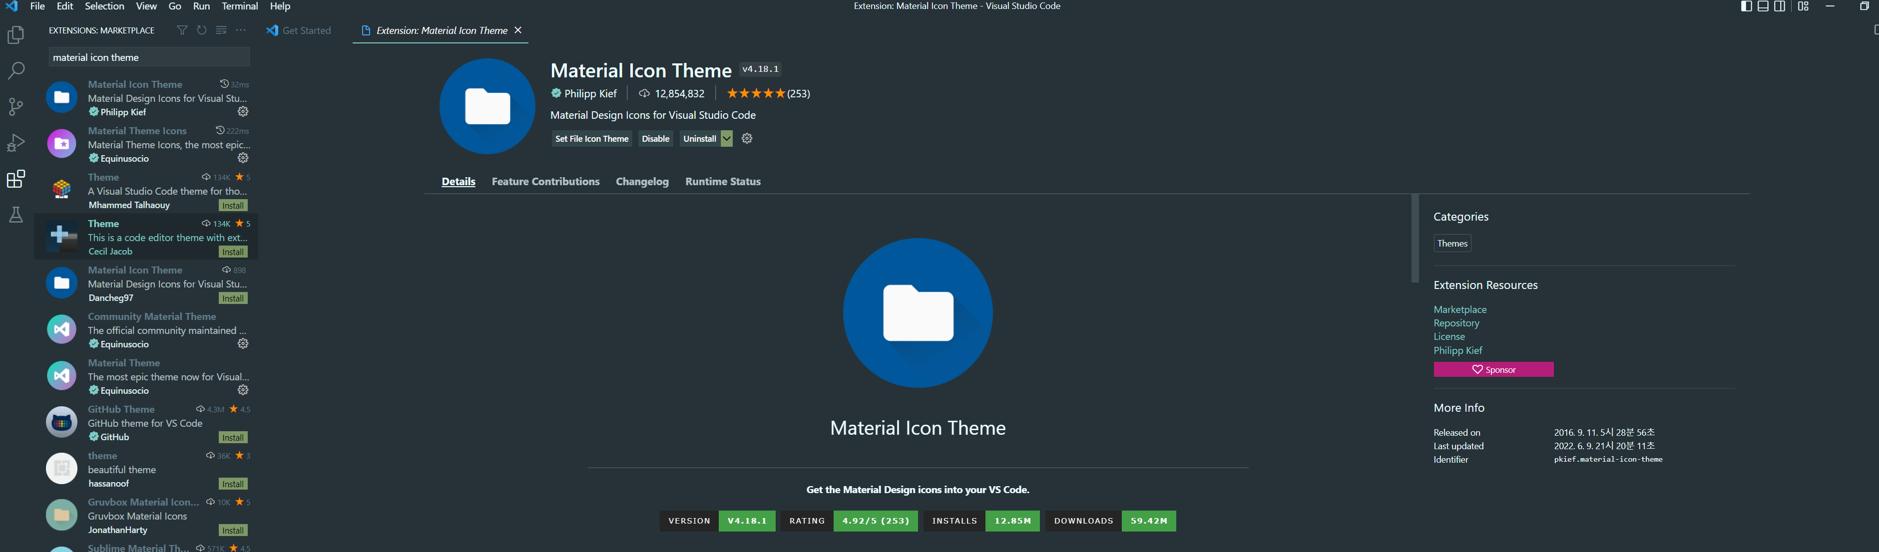The image size is (1879, 552).
Task: Open Source Control view
Action: click(x=15, y=106)
